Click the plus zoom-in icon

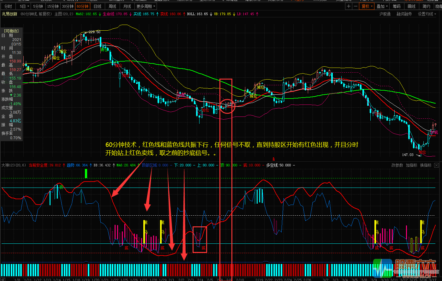click(x=349, y=6)
